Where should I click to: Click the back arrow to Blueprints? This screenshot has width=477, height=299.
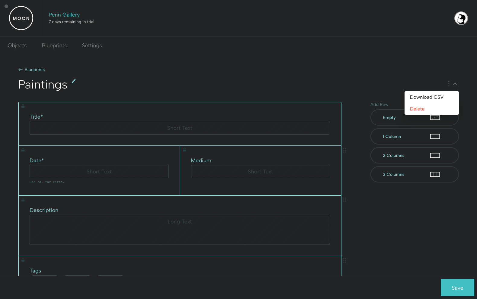(21, 70)
